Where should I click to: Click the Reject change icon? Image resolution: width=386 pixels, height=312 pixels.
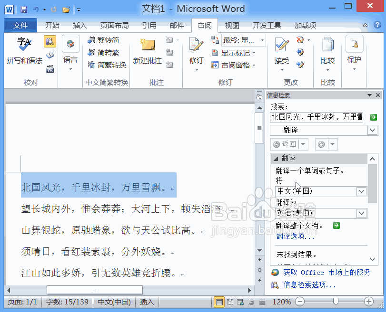(300, 39)
